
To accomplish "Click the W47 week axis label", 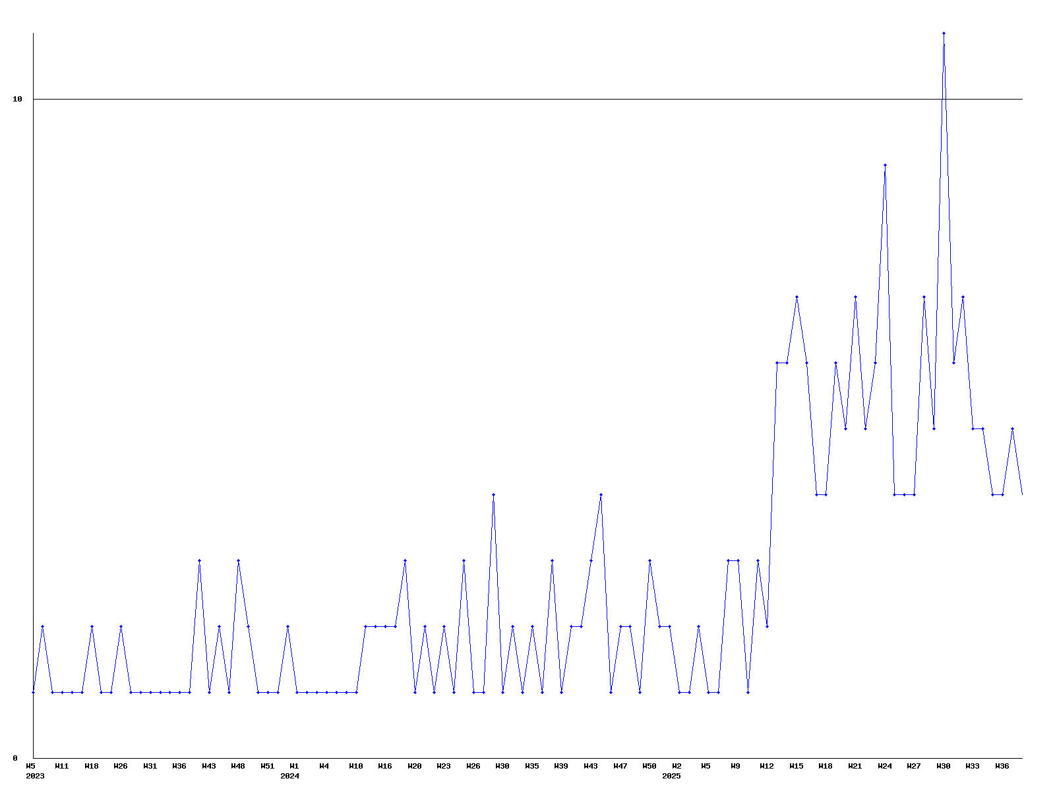I will coord(620,767).
